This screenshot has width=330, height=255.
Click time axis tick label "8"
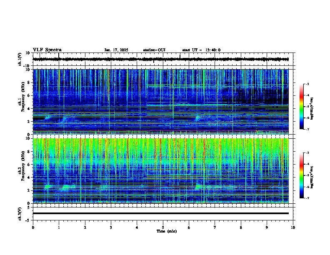click(241, 227)
